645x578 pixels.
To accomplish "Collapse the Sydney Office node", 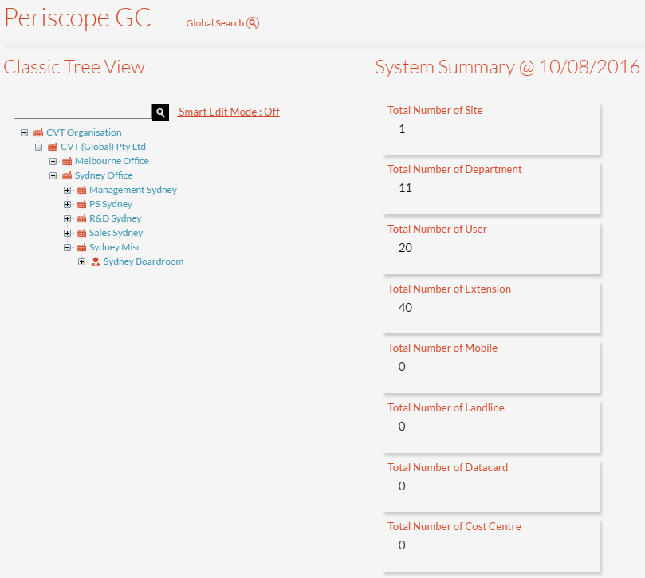I will (53, 175).
